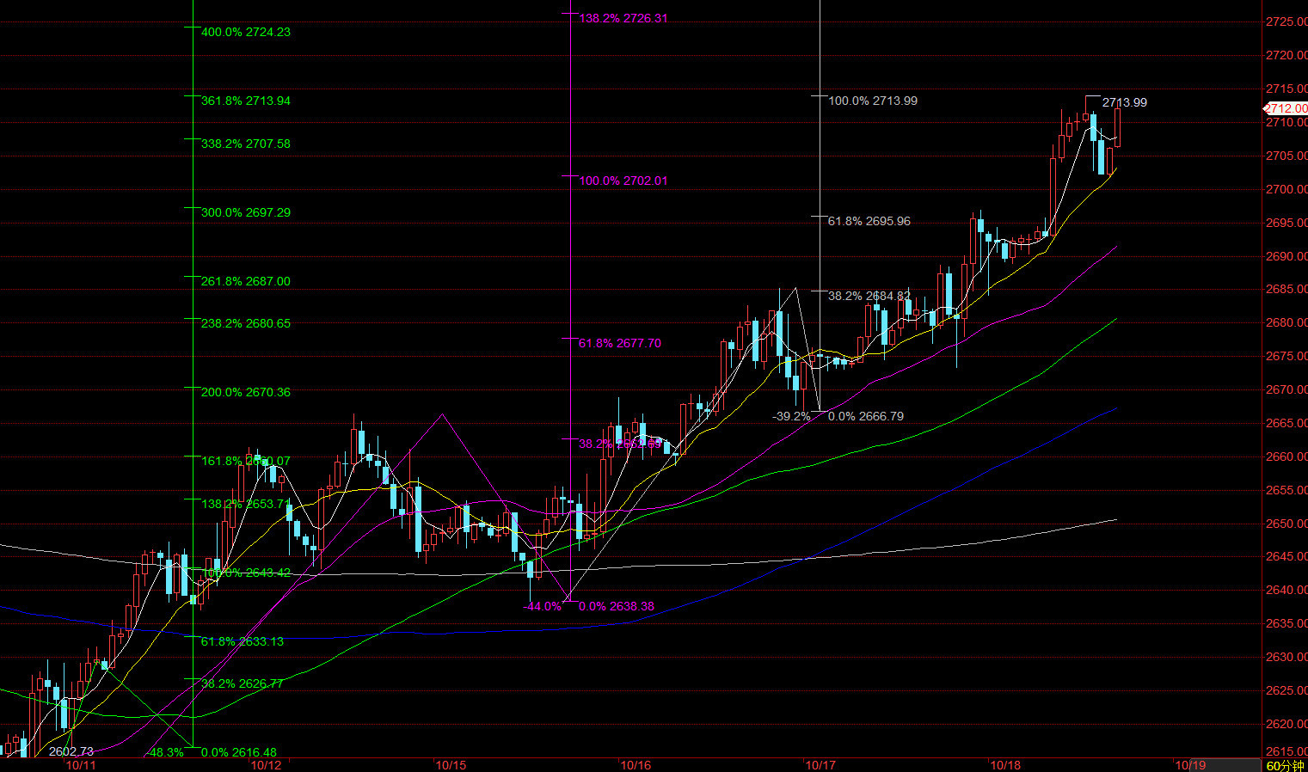
Task: Click the 2602.73 low price label
Action: pos(71,751)
